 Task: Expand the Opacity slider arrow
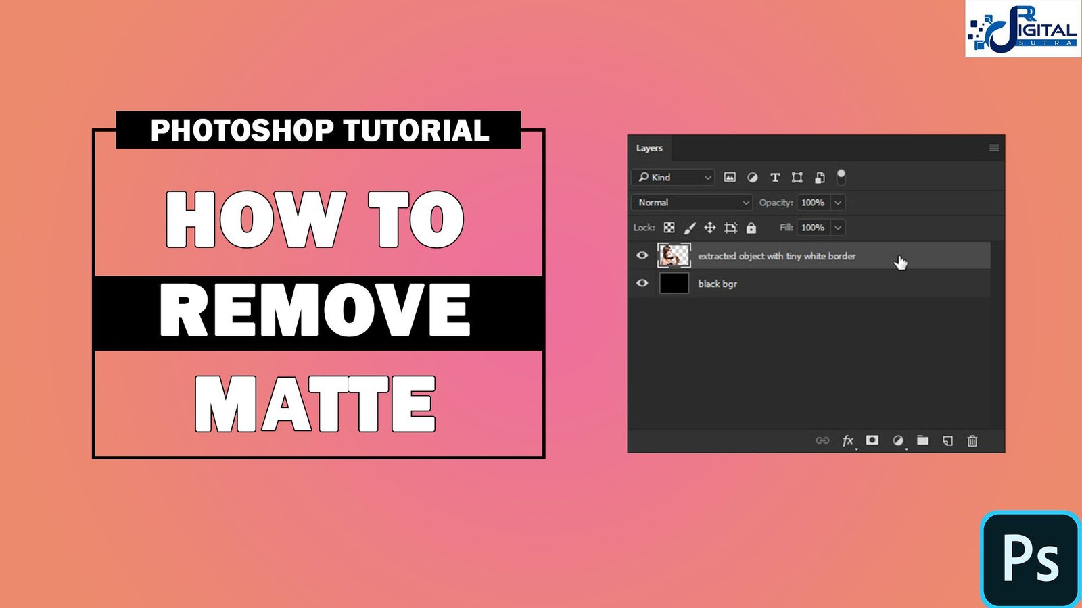point(838,203)
